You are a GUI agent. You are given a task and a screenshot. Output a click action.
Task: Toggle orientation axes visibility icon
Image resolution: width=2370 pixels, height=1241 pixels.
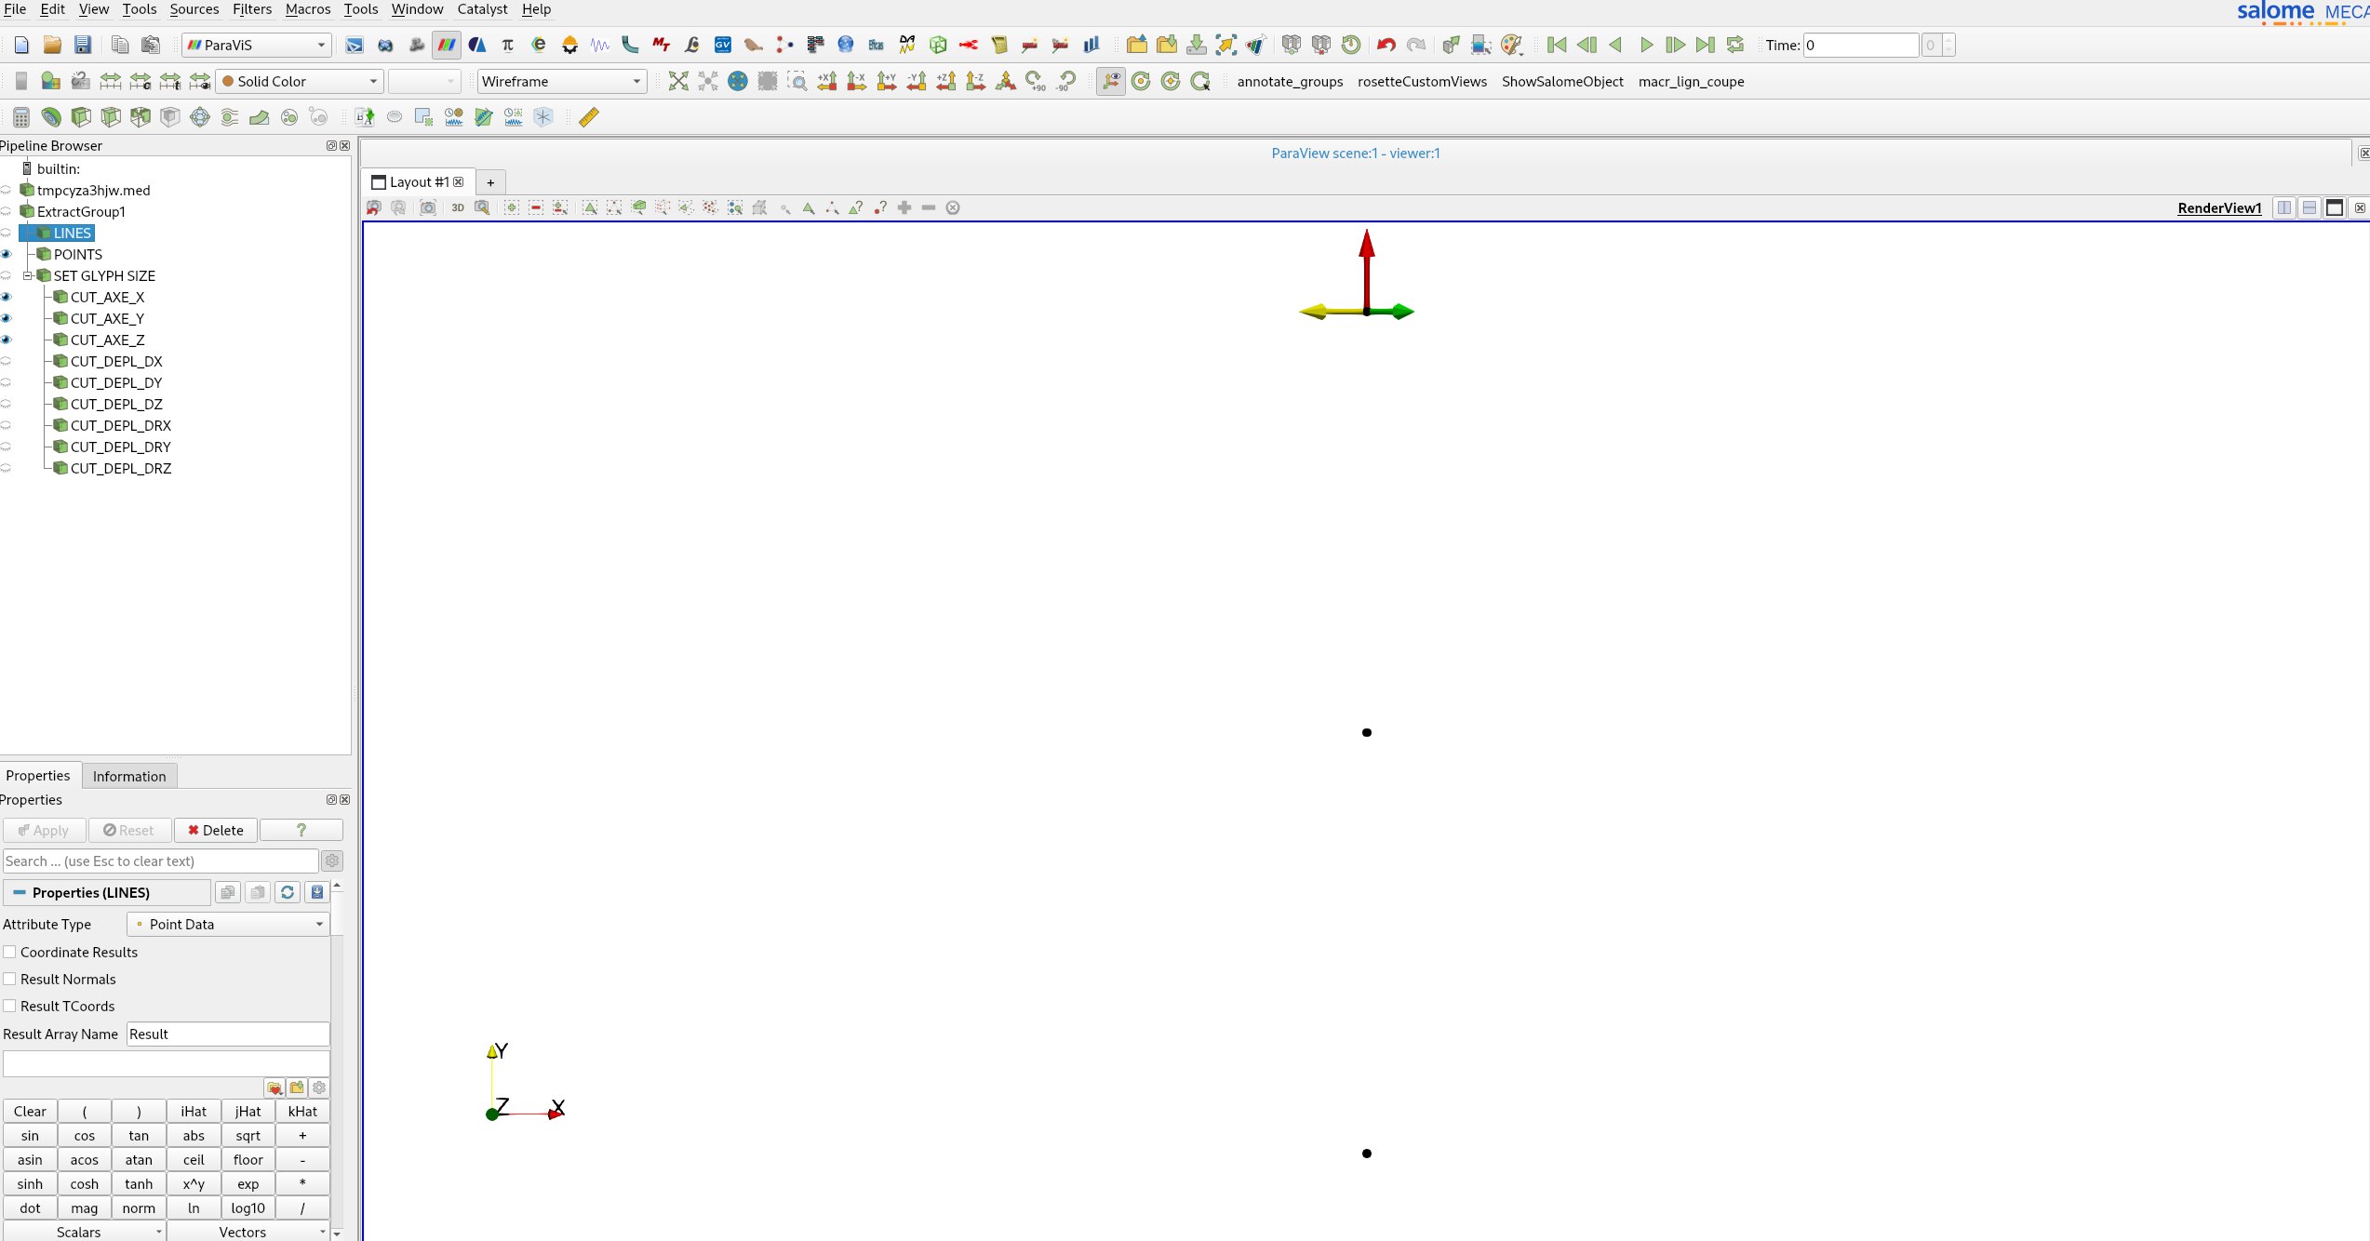point(1111,82)
